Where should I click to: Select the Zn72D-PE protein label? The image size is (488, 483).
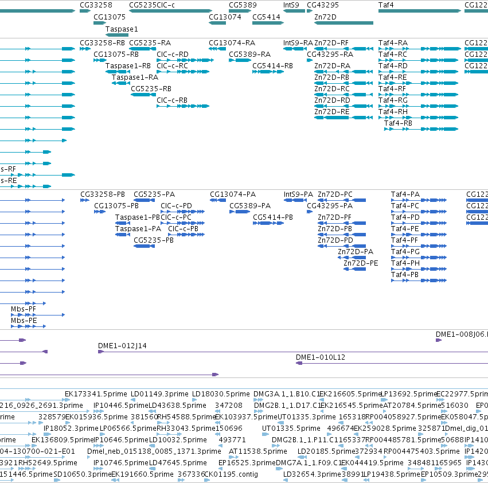[361, 263]
